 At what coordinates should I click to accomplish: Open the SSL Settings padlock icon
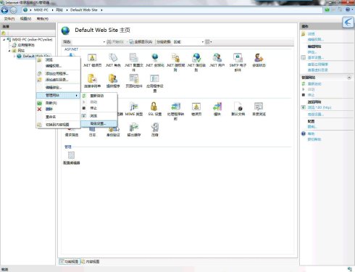(154, 109)
